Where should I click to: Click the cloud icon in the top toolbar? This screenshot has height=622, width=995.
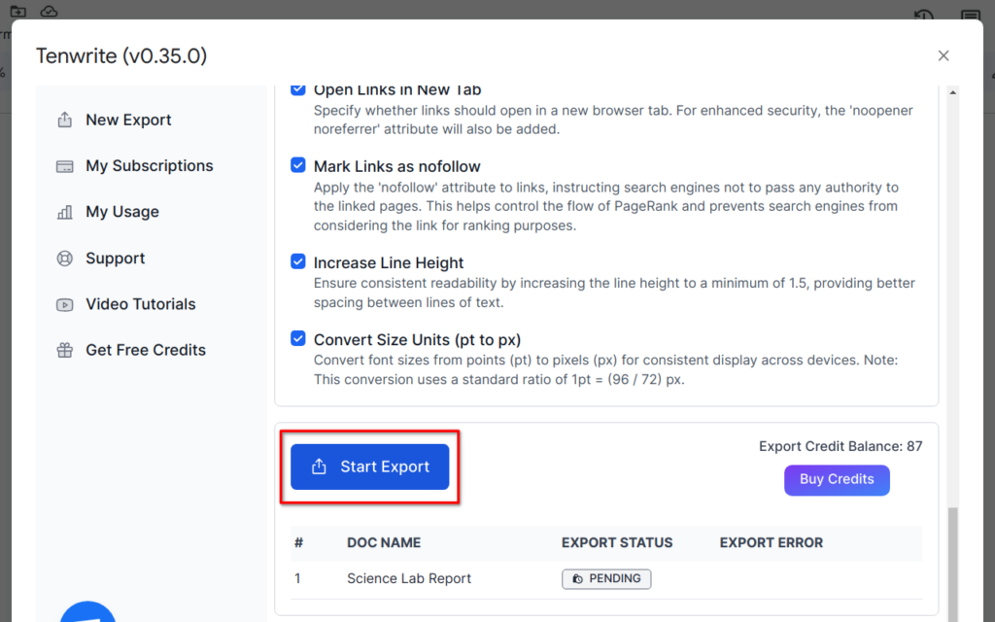pos(49,12)
